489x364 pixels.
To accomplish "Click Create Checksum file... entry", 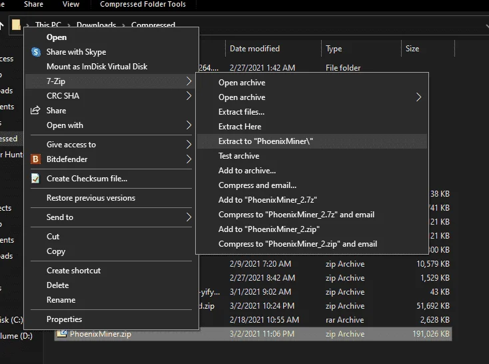I will 111,179.
